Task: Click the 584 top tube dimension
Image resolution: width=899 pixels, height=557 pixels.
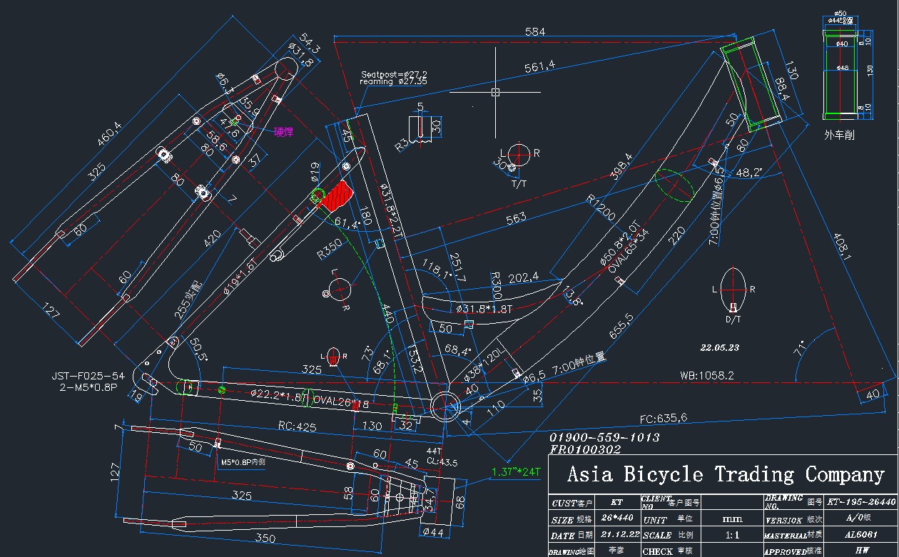Action: click(x=534, y=31)
